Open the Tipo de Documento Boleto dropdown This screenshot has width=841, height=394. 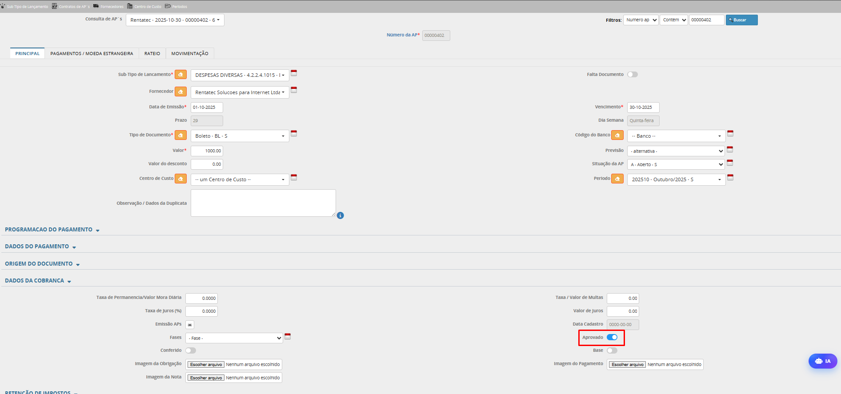[240, 136]
